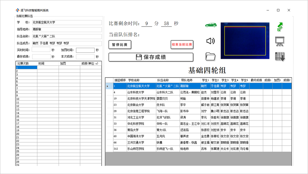Click student cell 吕布

pos(205,149)
